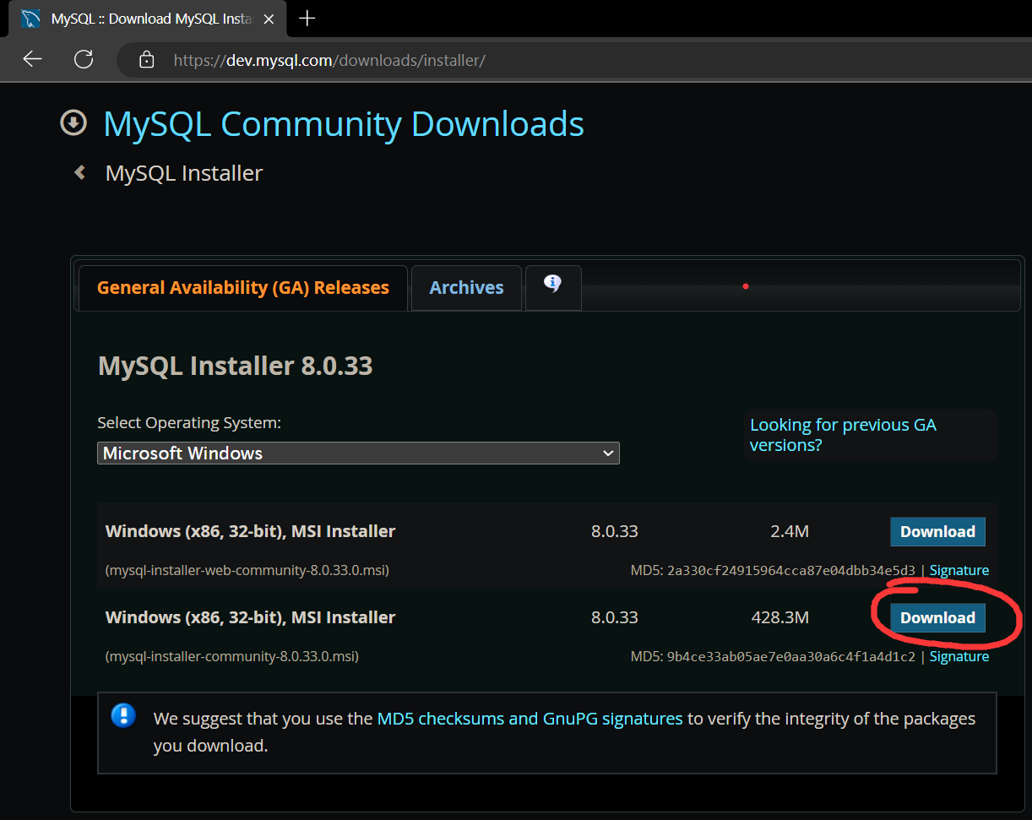Open the Select Operating System dropdown
The height and width of the screenshot is (820, 1032).
pos(358,453)
